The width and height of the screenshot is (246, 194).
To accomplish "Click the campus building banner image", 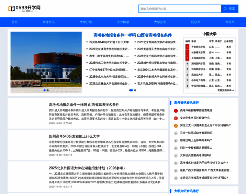I will tap(46, 62).
